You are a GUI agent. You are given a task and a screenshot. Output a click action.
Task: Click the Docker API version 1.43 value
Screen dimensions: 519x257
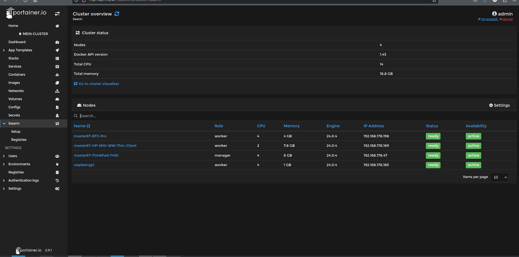[383, 55]
